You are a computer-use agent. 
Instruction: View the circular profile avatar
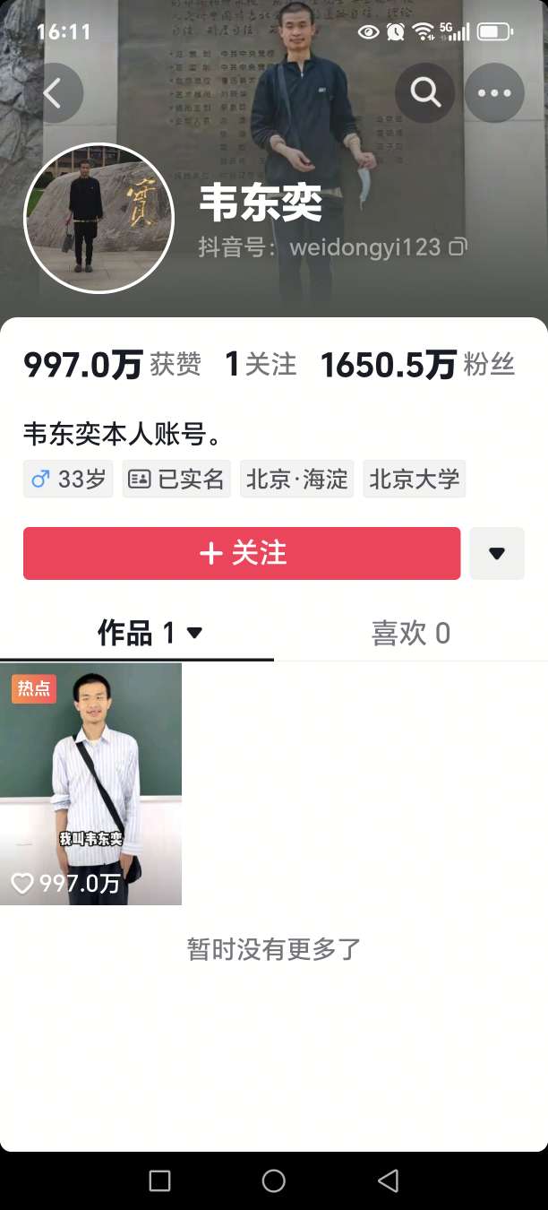coord(98,218)
